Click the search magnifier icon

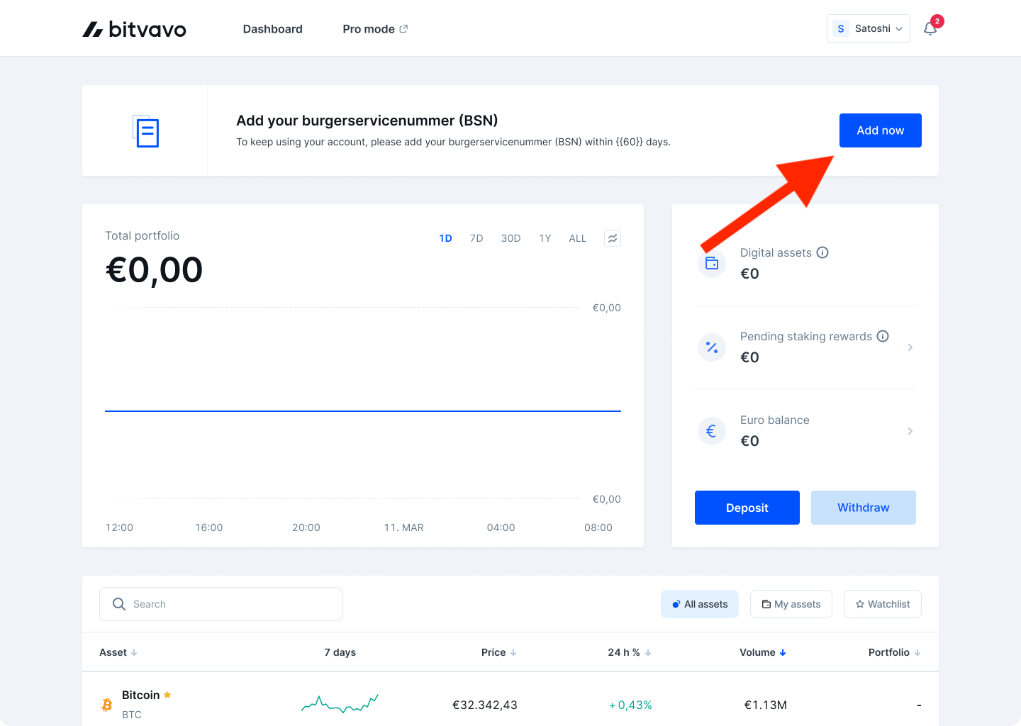click(x=119, y=604)
